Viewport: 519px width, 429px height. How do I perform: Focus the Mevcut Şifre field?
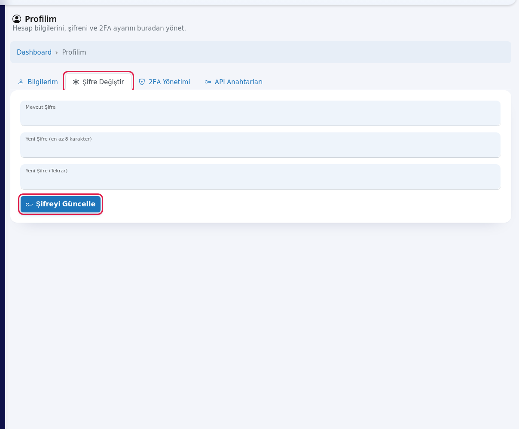[x=260, y=113]
